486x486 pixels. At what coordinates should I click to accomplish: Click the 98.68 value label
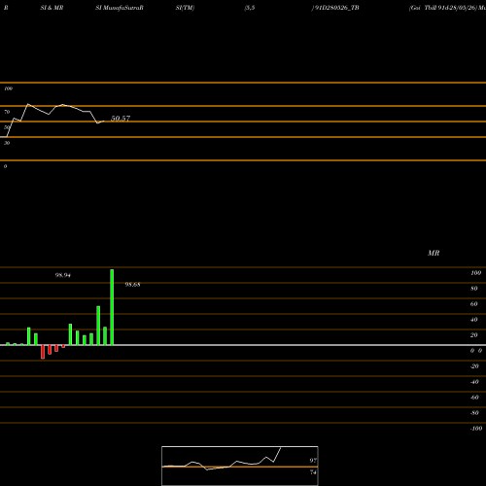pyautogui.click(x=132, y=285)
